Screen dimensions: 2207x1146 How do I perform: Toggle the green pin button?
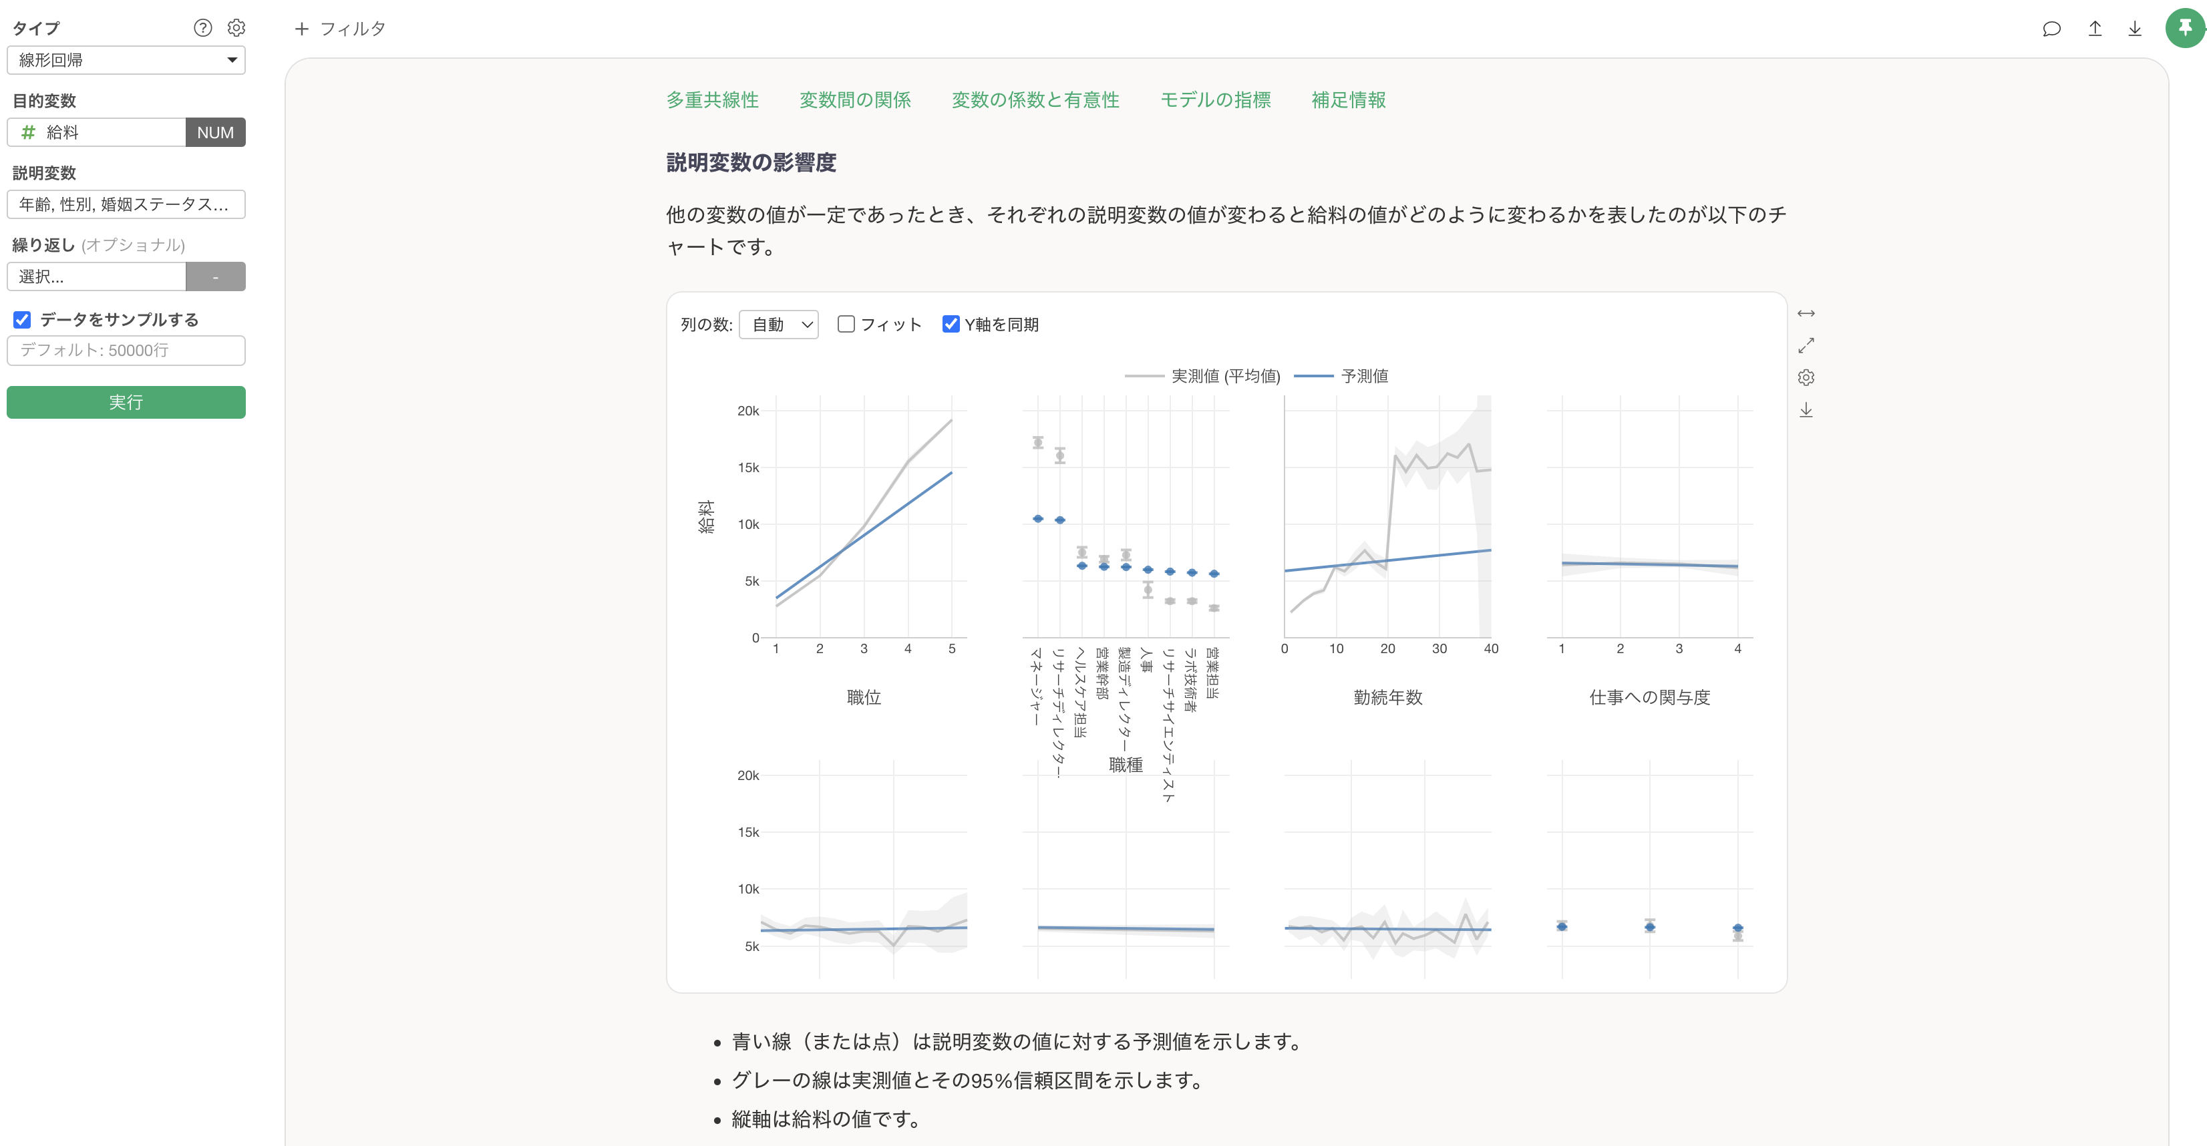point(2186,28)
